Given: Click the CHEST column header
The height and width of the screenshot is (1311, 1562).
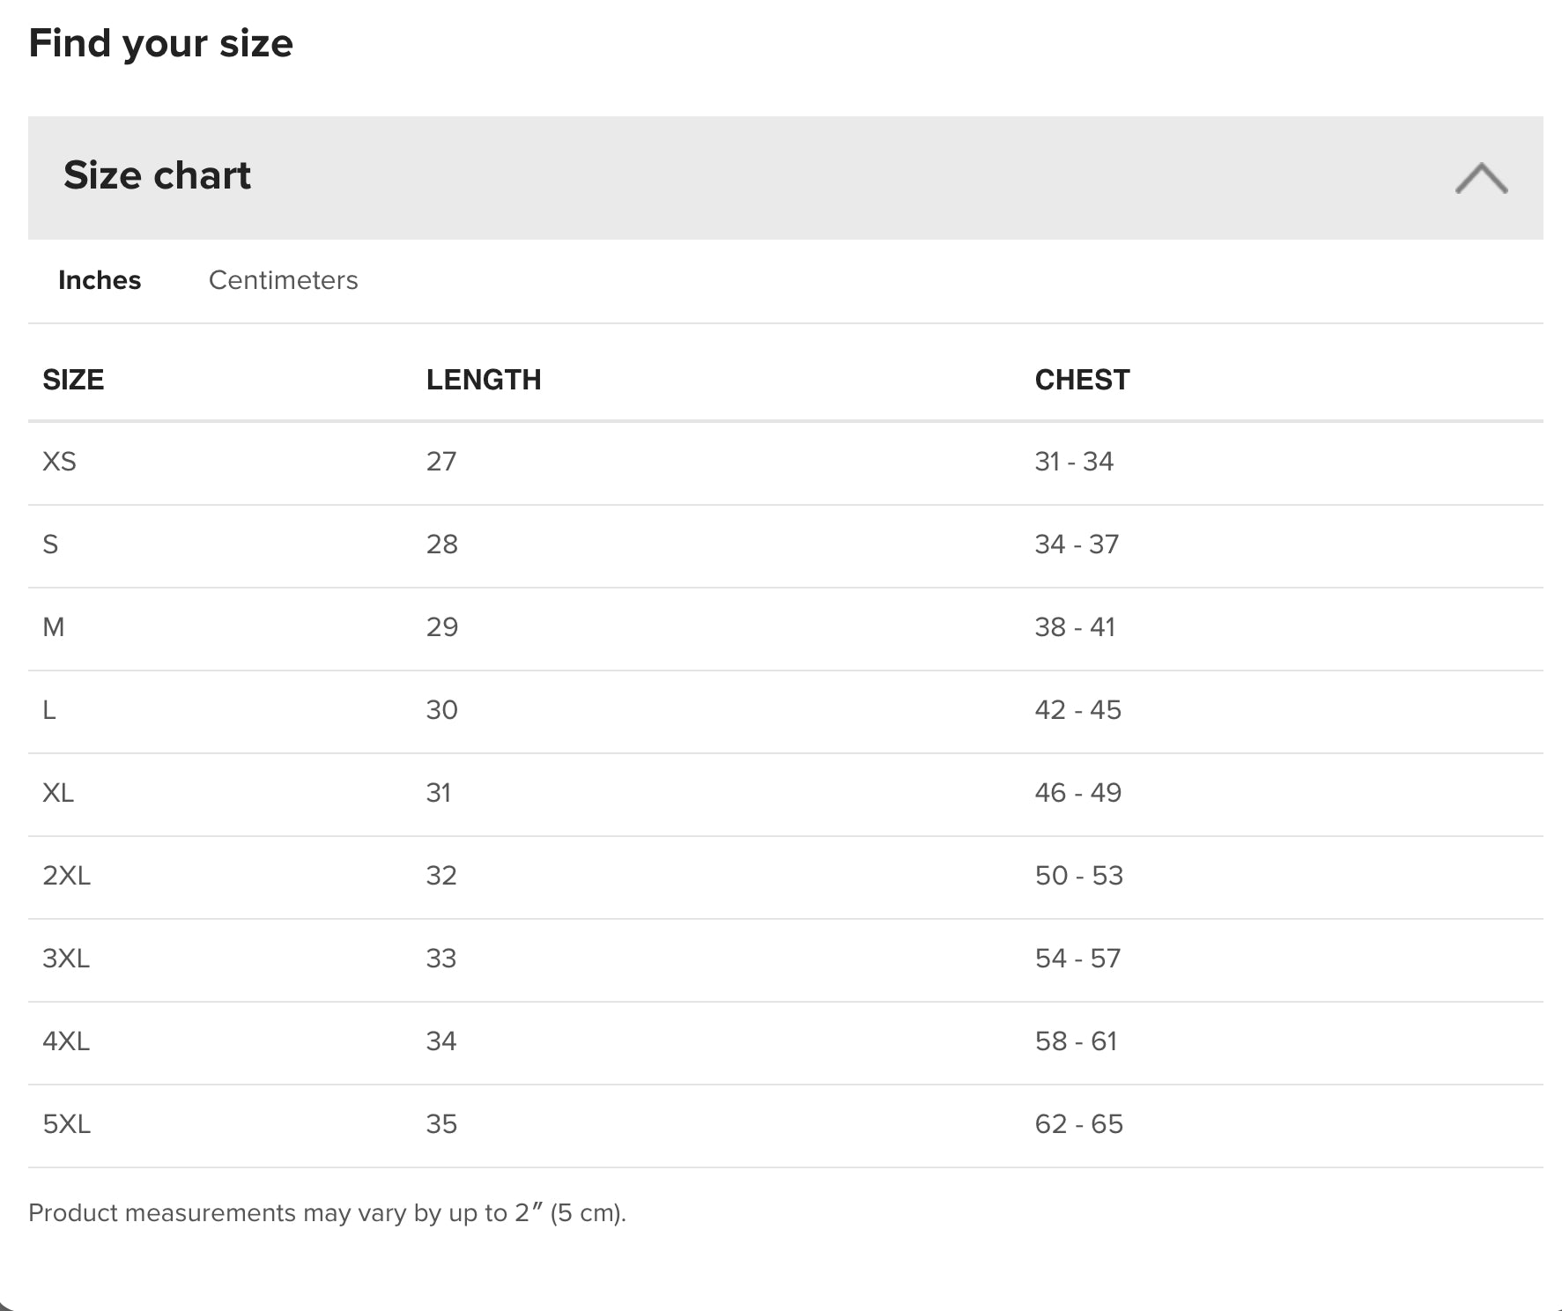Looking at the screenshot, I should [1082, 380].
